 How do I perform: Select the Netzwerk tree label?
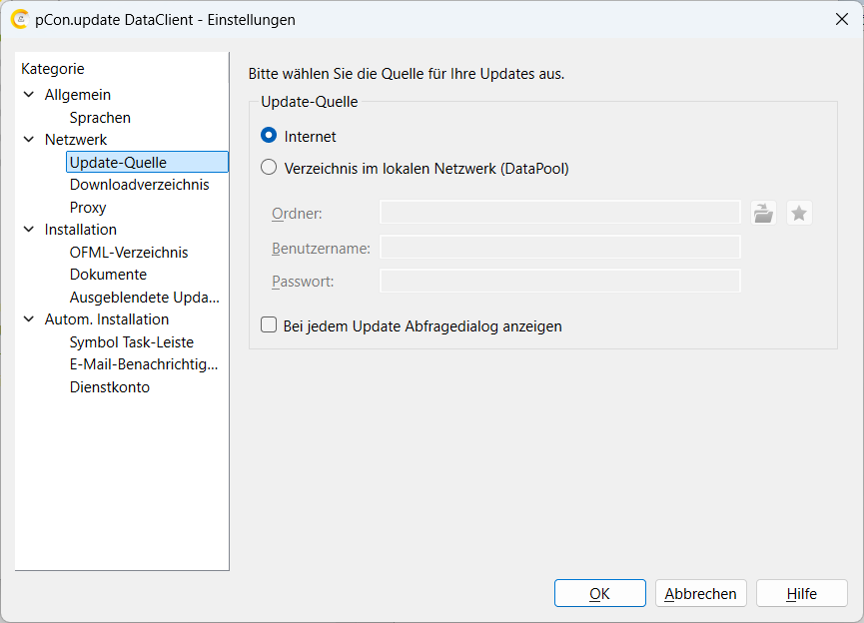(76, 140)
